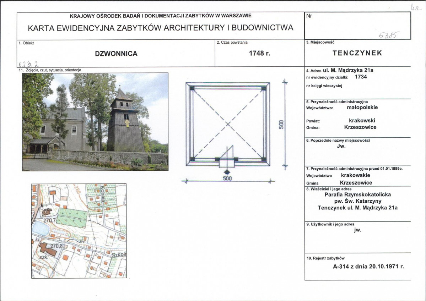Click the title 'KARTA EWIDENCYJNA ZABYTKÓW ARCHITEKTURY I BUDOWNICTWA'

(x=161, y=28)
